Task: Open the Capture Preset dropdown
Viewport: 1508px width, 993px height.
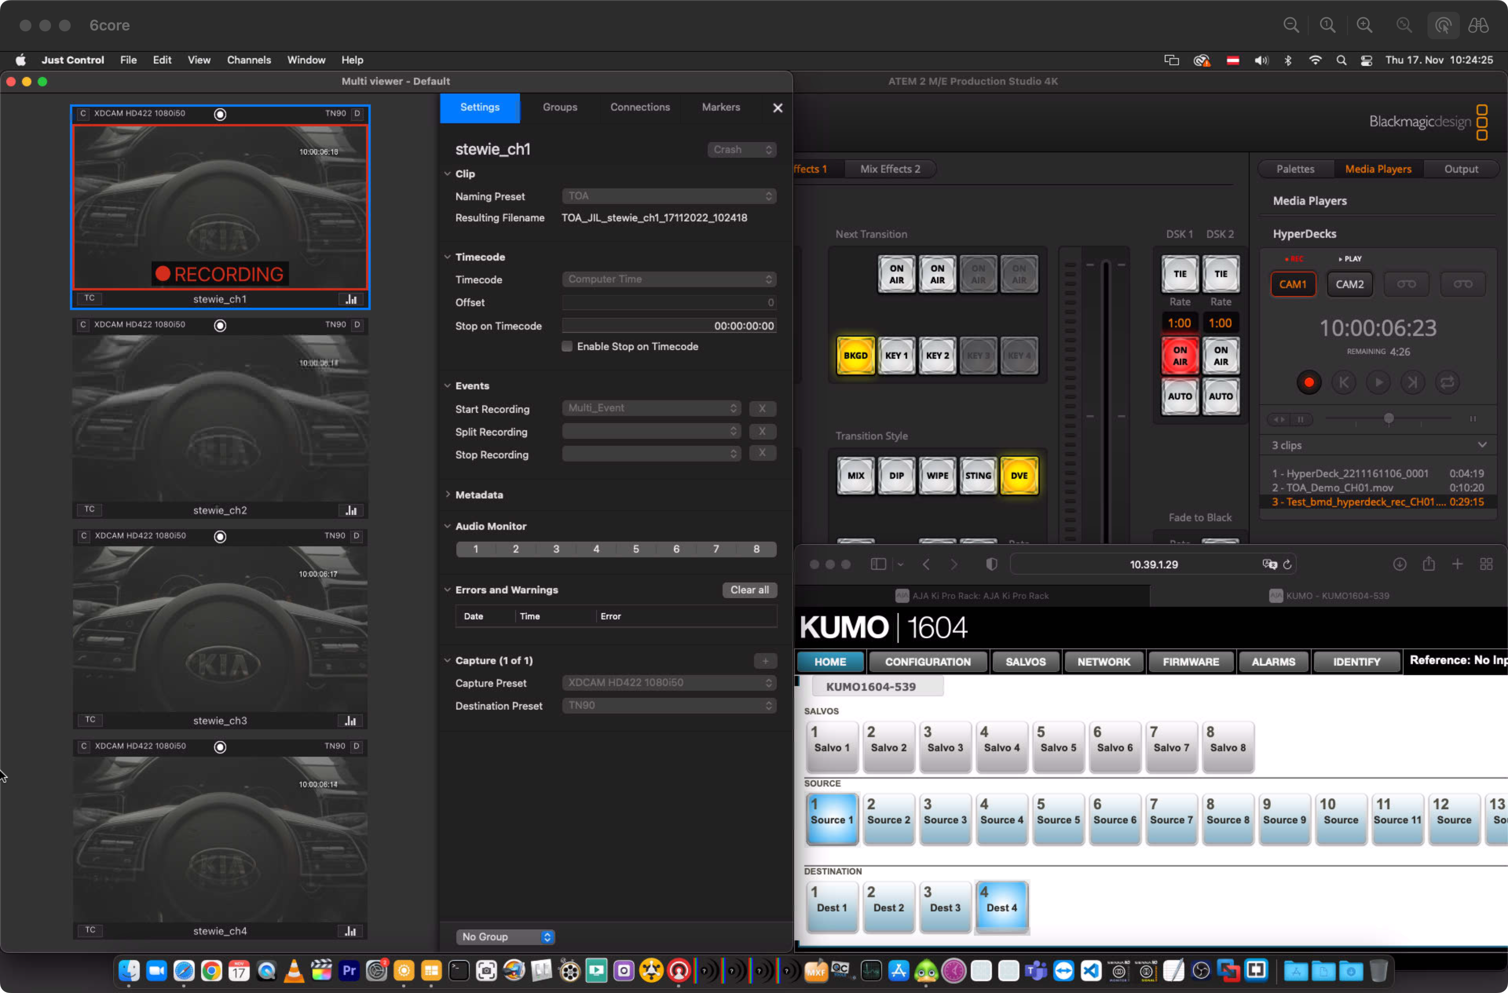Action: 669,683
